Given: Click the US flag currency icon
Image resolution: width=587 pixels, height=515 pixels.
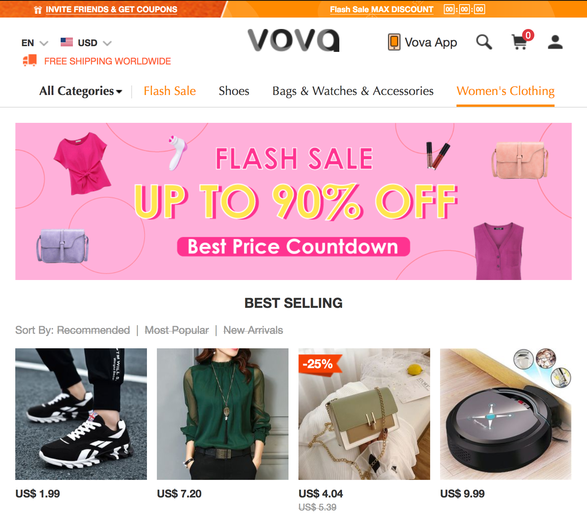Looking at the screenshot, I should click(x=67, y=42).
